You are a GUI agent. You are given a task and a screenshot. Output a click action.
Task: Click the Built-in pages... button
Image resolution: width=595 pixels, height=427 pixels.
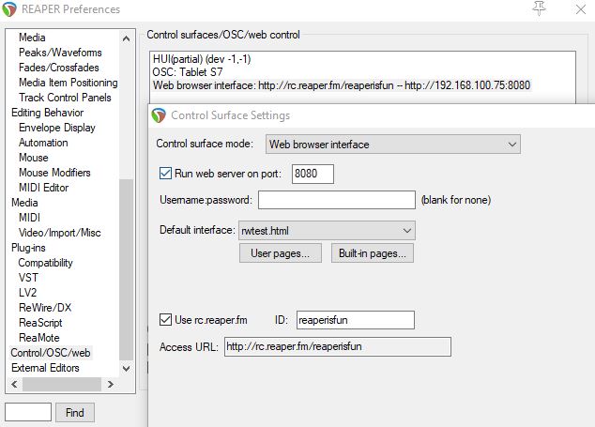point(373,253)
